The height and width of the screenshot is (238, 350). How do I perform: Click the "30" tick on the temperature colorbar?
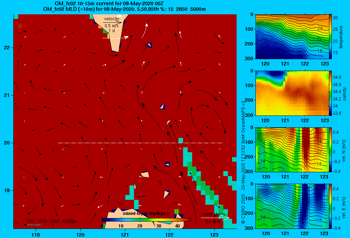[x=335, y=18]
